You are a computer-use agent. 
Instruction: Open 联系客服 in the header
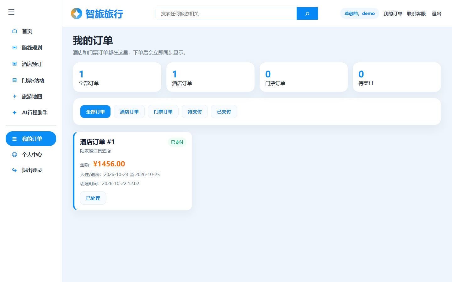pos(416,13)
